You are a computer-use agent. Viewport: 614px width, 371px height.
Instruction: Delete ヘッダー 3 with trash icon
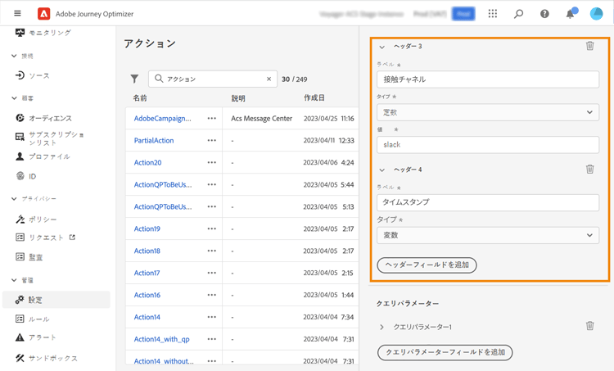click(x=589, y=46)
